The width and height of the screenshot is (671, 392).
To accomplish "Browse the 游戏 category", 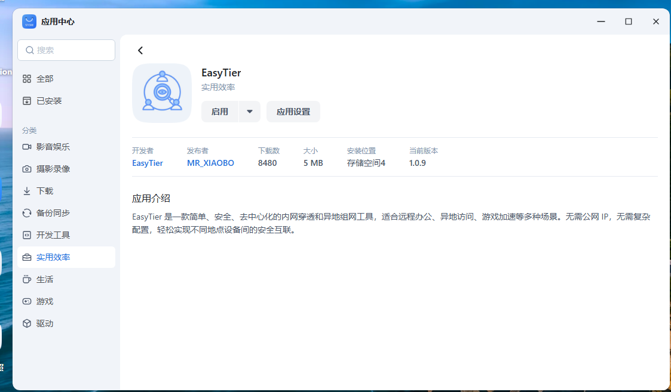I will click(x=66, y=301).
